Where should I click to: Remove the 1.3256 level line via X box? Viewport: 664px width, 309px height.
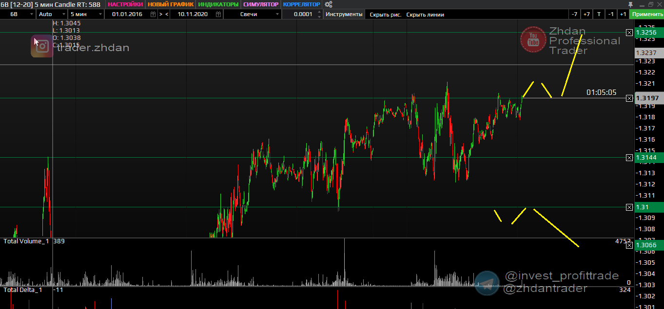(x=629, y=33)
